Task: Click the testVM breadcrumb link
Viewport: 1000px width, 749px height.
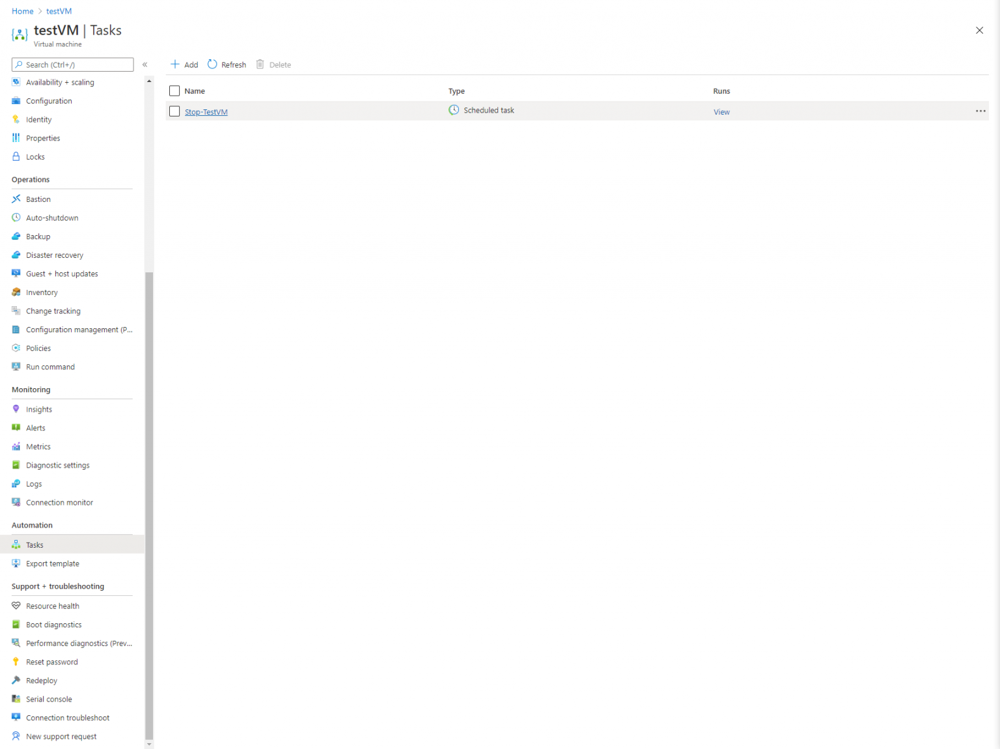Action: click(59, 11)
